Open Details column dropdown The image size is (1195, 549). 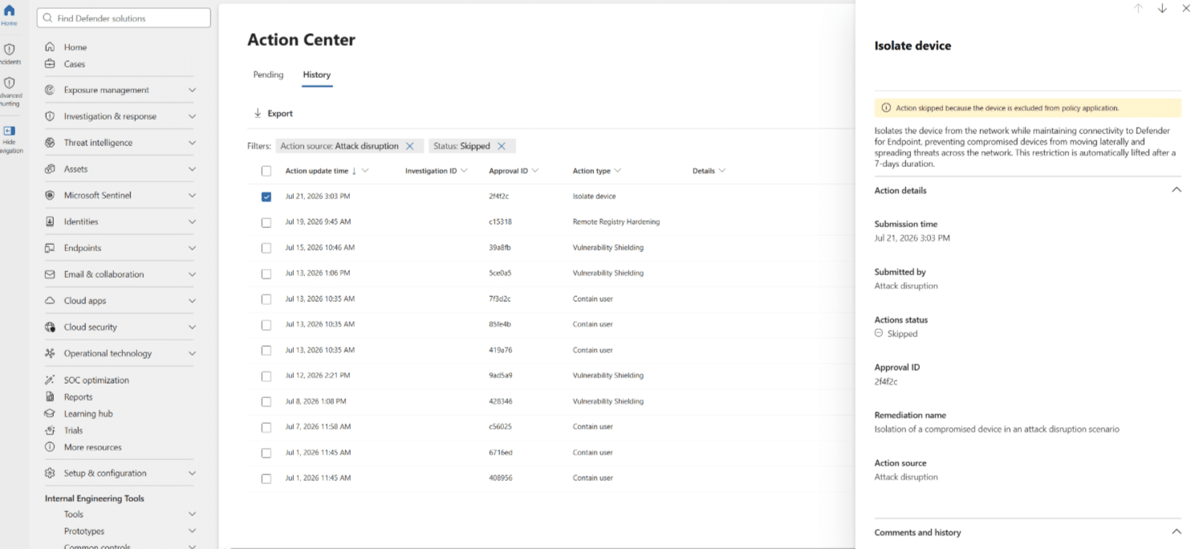click(721, 171)
